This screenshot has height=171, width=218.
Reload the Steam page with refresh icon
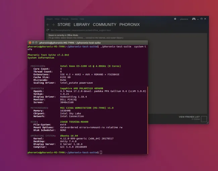pos(48,30)
